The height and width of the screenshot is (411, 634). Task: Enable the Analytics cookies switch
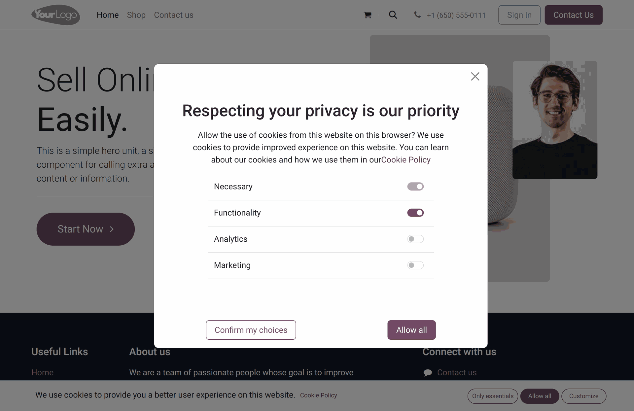[x=415, y=239]
